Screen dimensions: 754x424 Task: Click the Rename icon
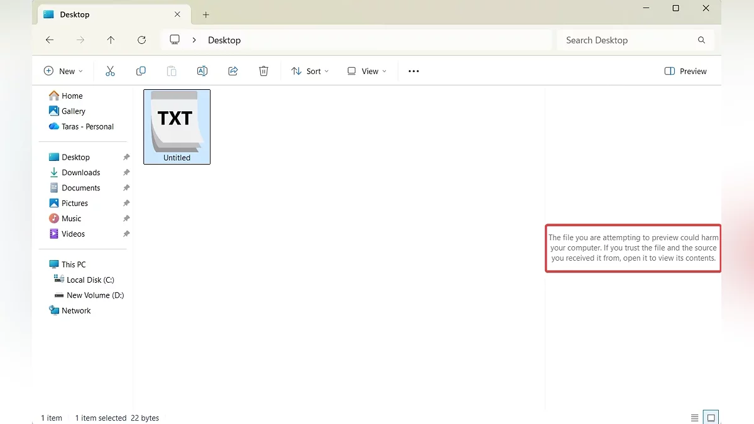click(x=202, y=71)
